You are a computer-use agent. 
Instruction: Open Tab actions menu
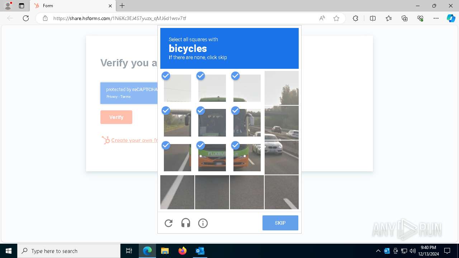click(x=22, y=6)
